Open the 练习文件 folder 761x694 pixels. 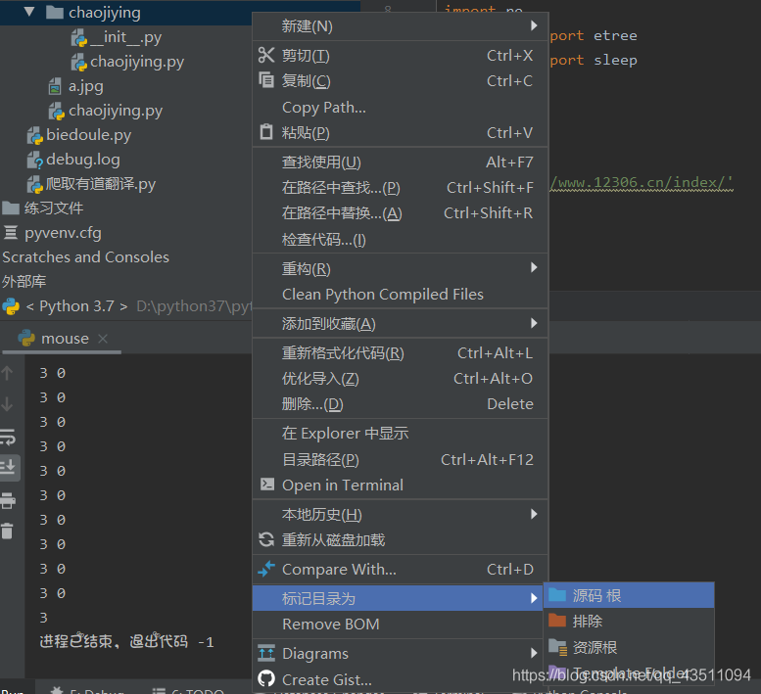(x=43, y=208)
